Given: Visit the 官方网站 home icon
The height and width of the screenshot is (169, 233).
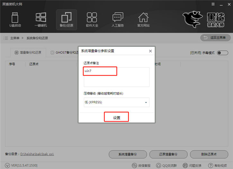Looking at the screenshot, I should coord(143,19).
